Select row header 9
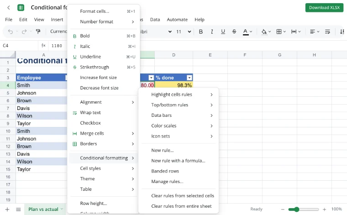Viewport: 347px width, 215px height. pyautogui.click(x=8, y=124)
